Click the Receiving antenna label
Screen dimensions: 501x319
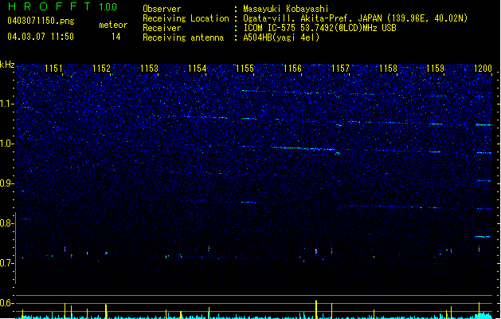[x=183, y=37]
